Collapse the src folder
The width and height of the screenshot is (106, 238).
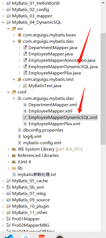click(8, 29)
